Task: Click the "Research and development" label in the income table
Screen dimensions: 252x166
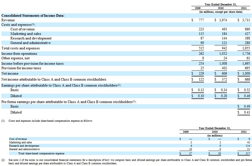Action: (x=31, y=38)
